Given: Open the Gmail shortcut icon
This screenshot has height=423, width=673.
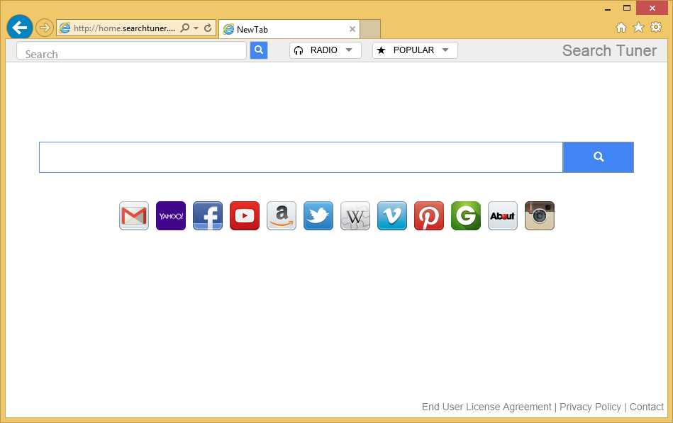Looking at the screenshot, I should coord(134,216).
